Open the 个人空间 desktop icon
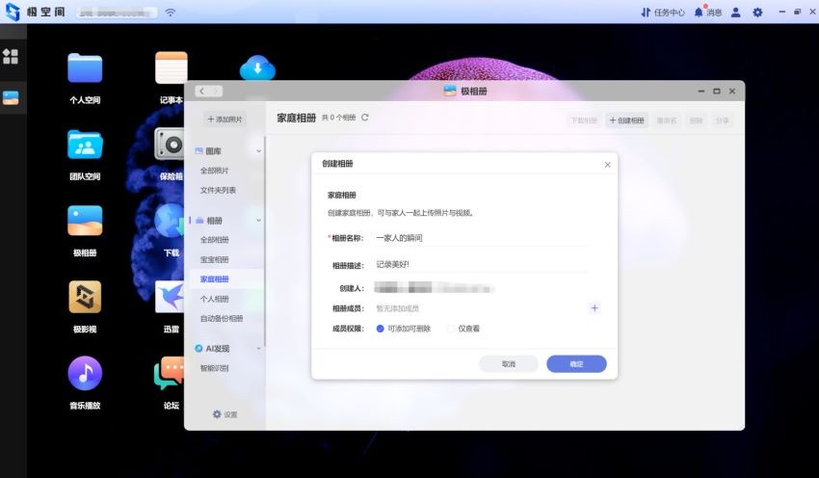This screenshot has width=819, height=478. [85, 68]
